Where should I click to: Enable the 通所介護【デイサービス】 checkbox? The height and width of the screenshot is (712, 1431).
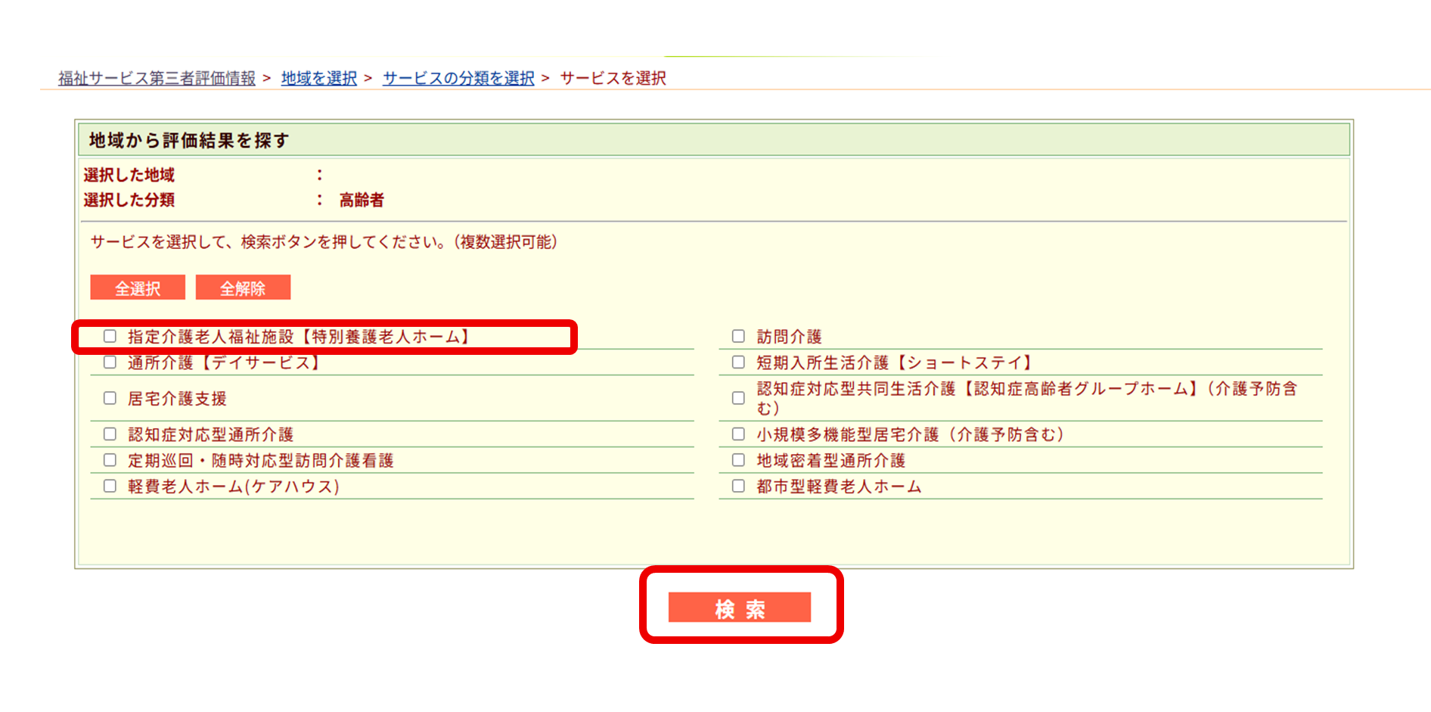pos(110,362)
